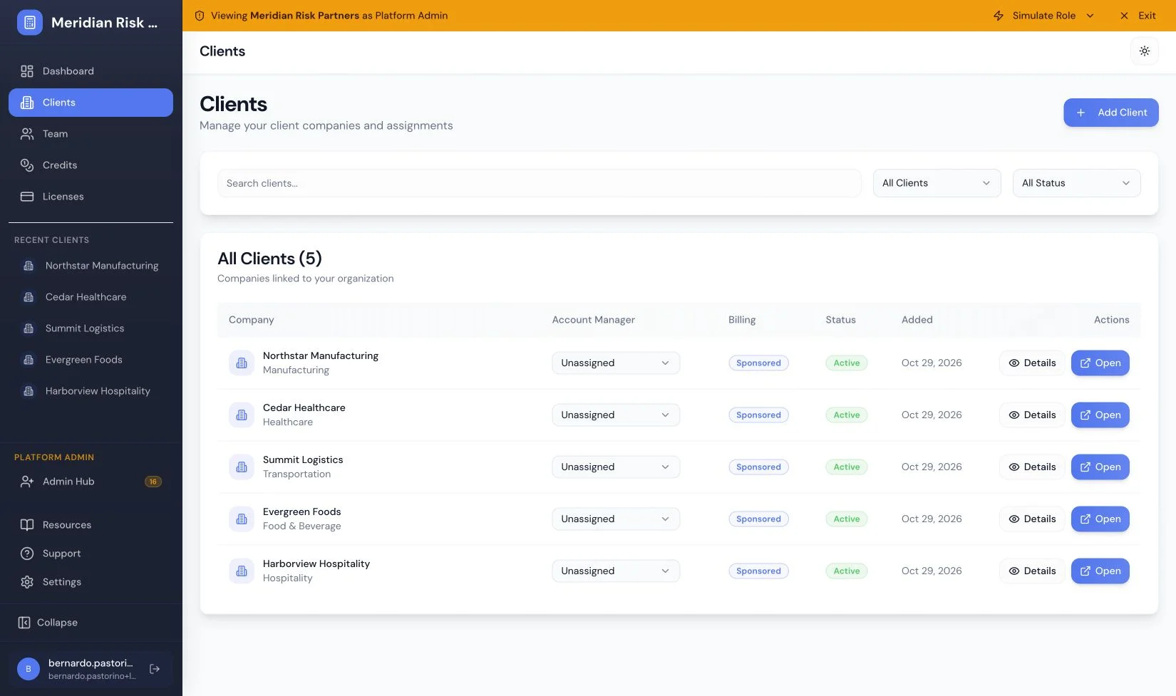Open the Credits section

(x=91, y=165)
